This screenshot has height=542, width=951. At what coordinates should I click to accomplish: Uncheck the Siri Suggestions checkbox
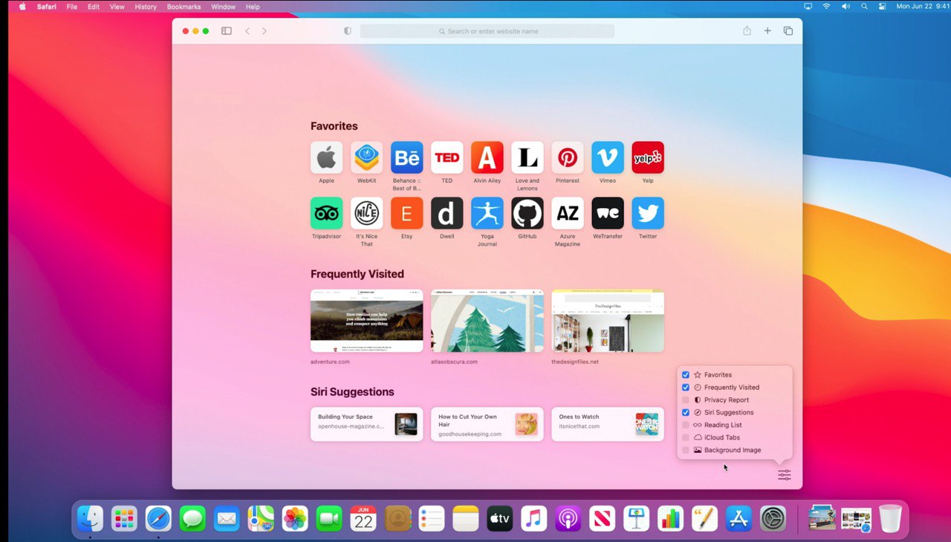[x=686, y=412]
